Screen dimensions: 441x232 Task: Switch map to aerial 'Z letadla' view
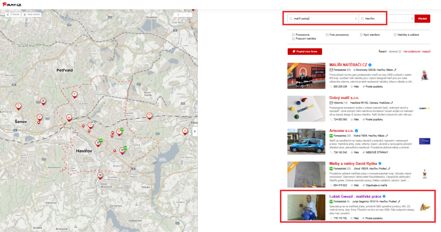(13, 14)
